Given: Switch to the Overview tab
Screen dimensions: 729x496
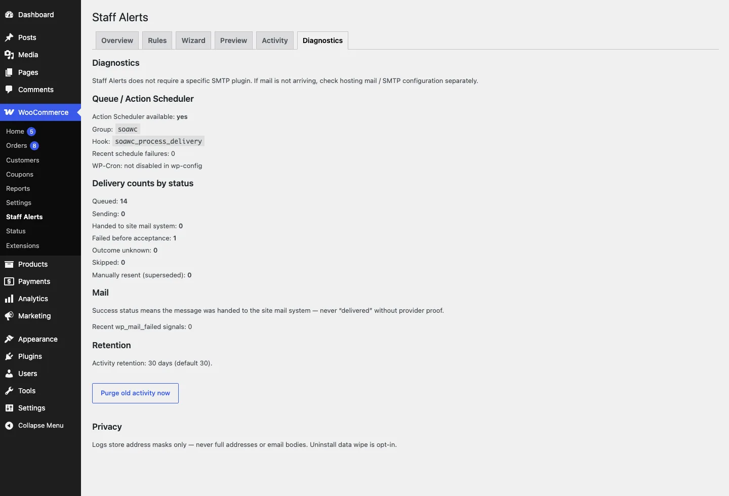Looking at the screenshot, I should 117,40.
